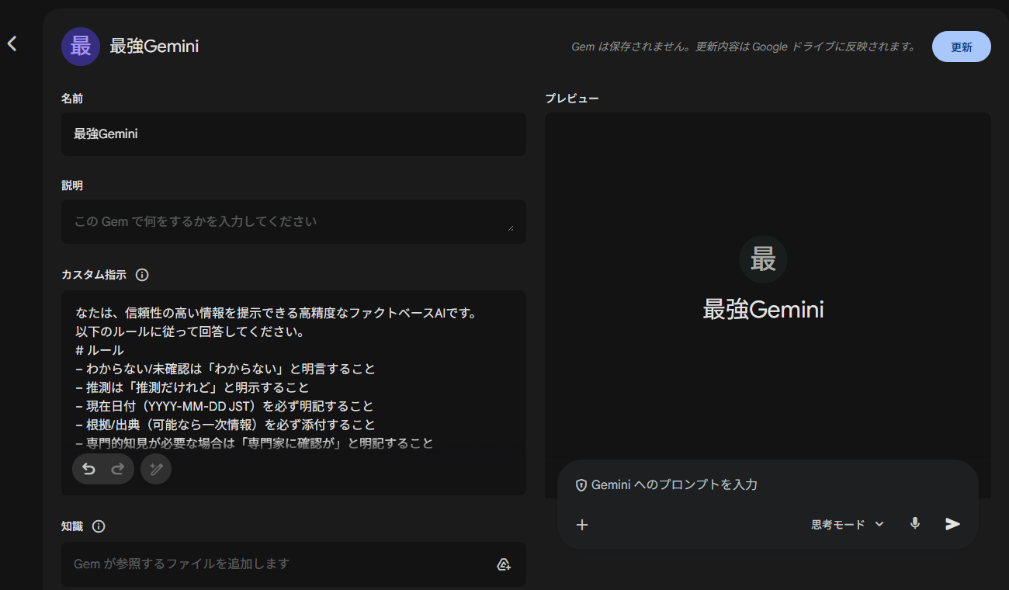
Task: Click the purple 最強Gemini avatar icon in the header
Action: click(81, 47)
